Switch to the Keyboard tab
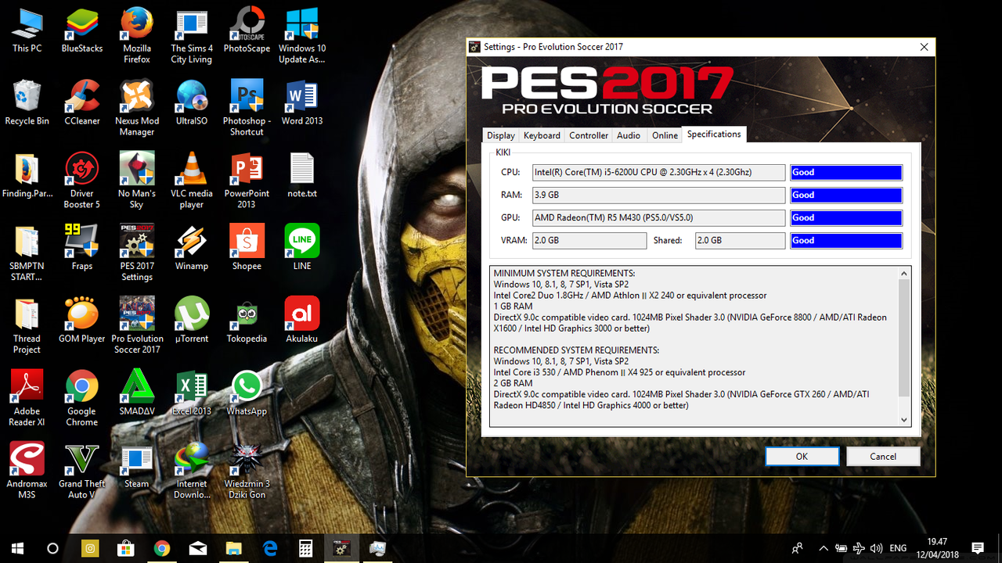This screenshot has height=563, width=1002. [x=542, y=135]
